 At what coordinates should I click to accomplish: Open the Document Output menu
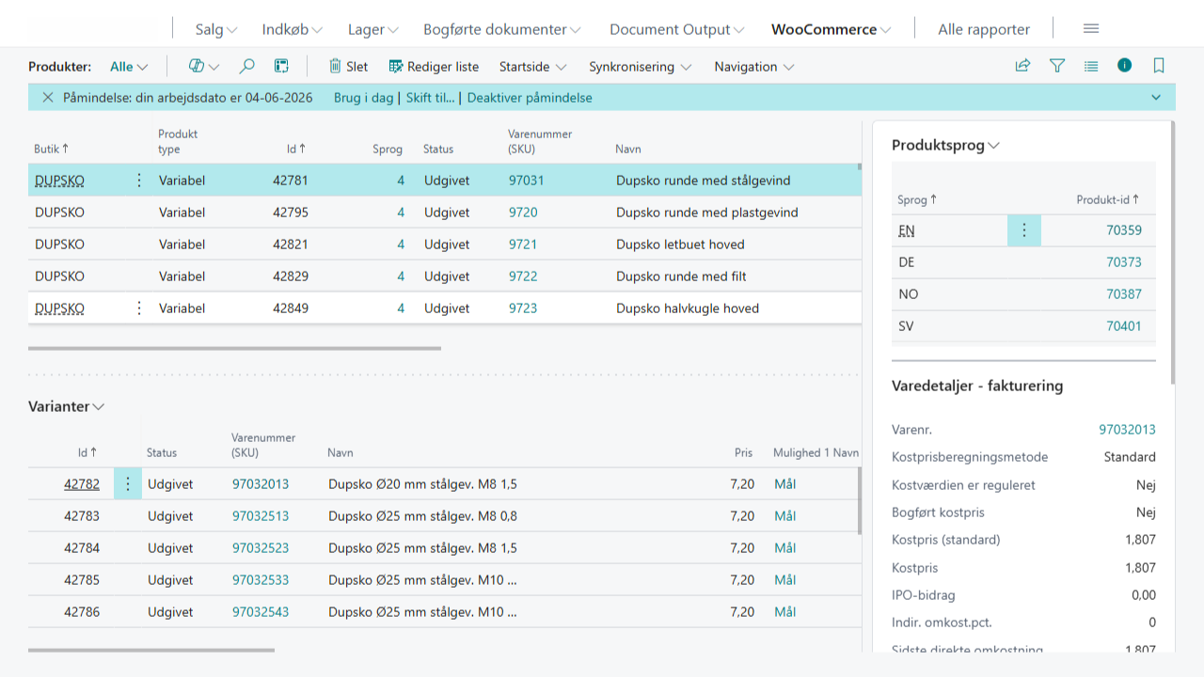(x=677, y=29)
